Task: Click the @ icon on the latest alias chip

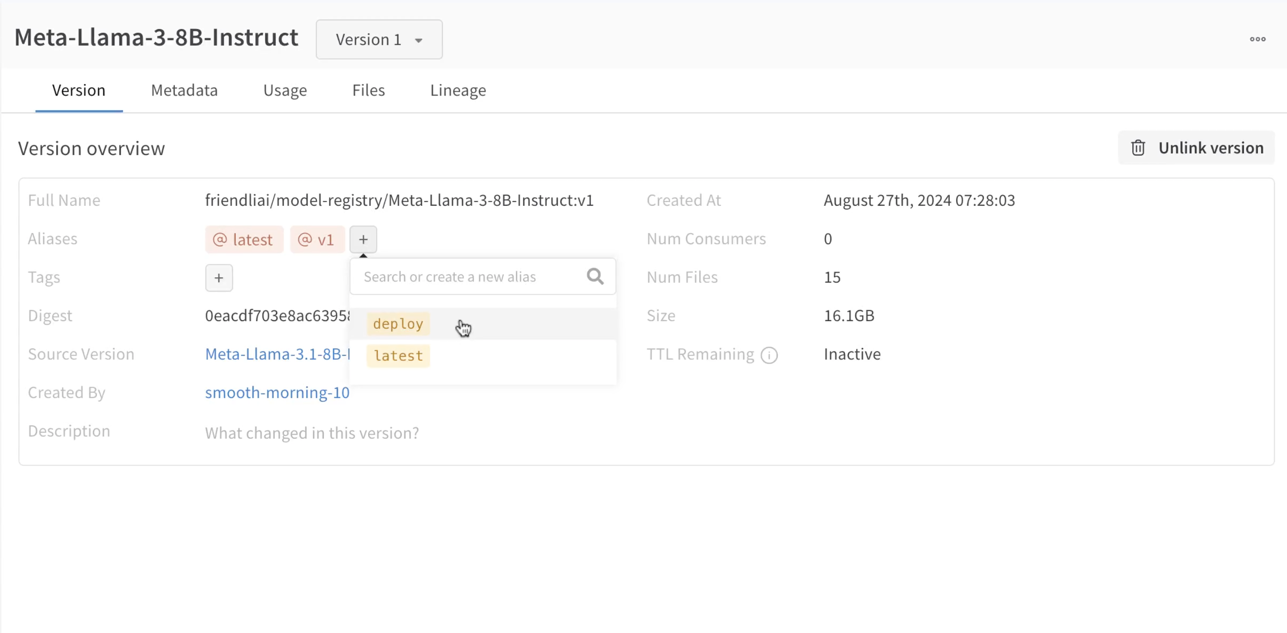Action: [x=220, y=239]
